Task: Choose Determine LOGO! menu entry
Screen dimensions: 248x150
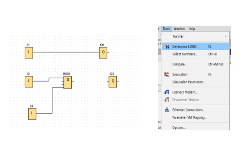Action: [x=195, y=46]
